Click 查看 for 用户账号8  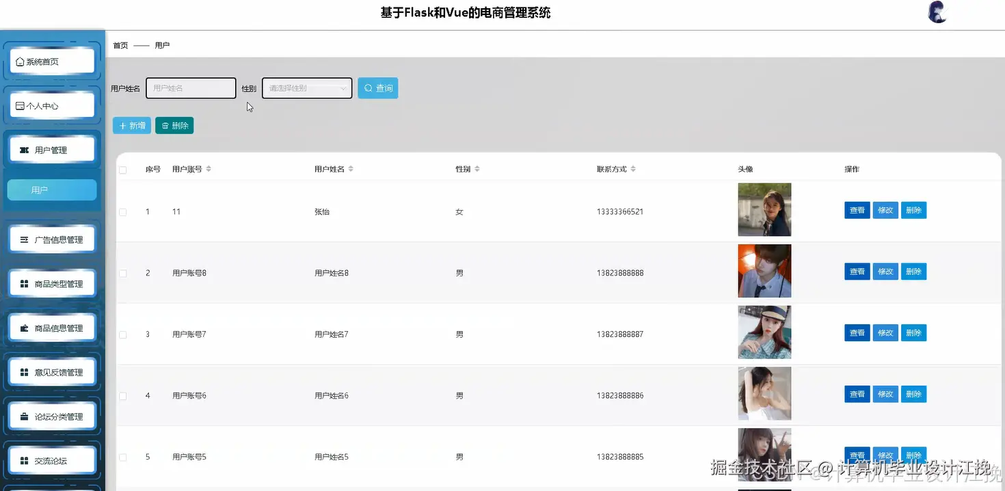click(857, 271)
